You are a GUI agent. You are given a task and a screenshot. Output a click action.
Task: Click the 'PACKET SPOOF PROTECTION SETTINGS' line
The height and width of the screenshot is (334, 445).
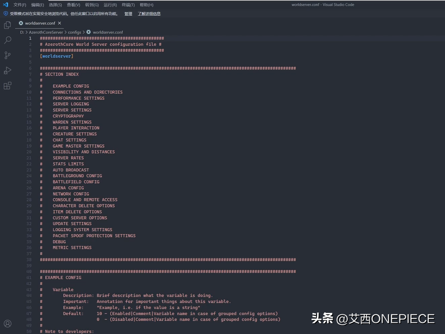[x=94, y=236]
